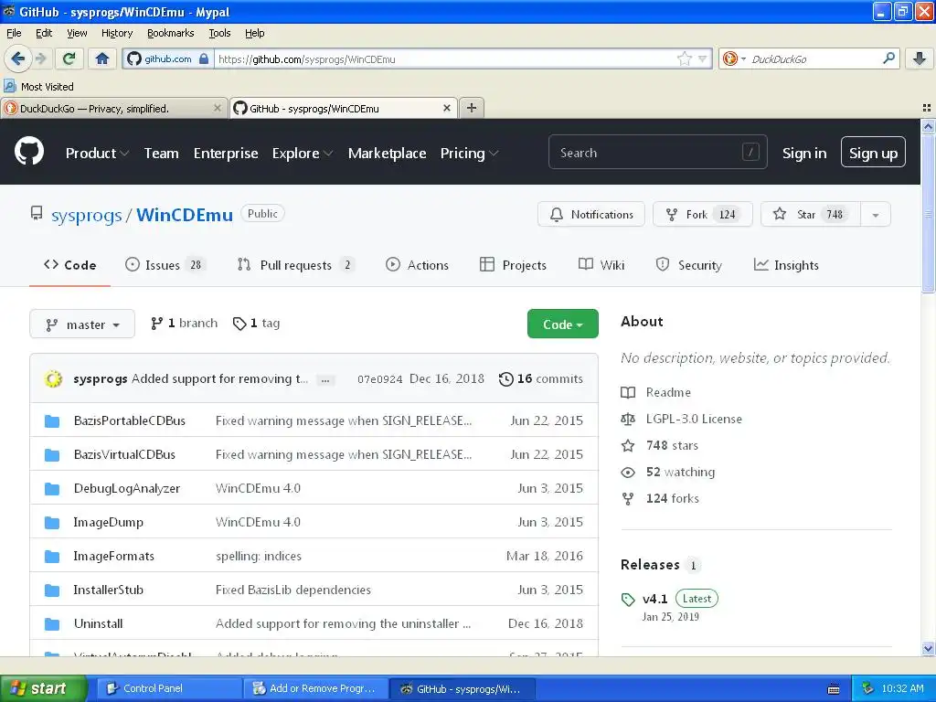The height and width of the screenshot is (702, 936).
Task: Open the Windows Start button
Action: [x=43, y=689]
